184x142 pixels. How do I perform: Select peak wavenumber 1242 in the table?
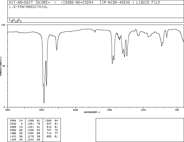tap(31, 140)
